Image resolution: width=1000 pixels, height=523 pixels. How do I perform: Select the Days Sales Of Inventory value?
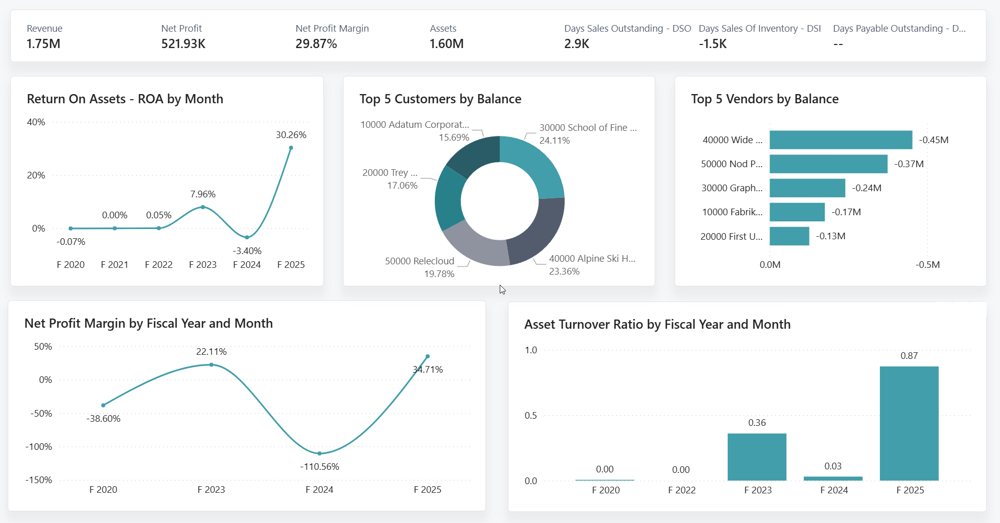712,44
